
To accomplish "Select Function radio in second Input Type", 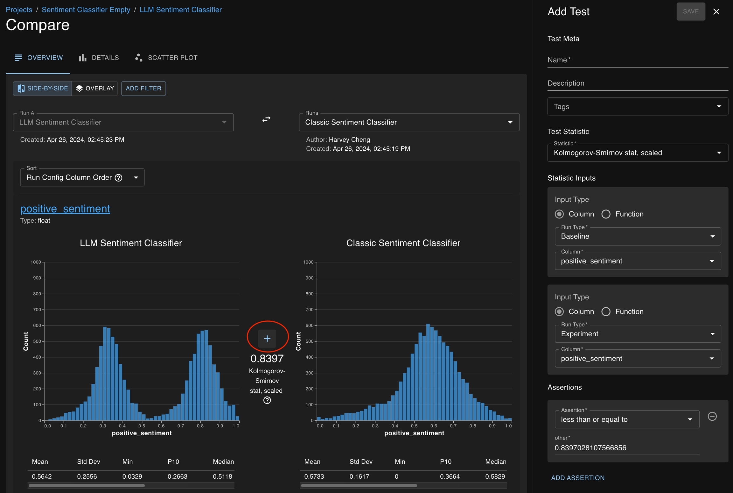I will point(606,311).
